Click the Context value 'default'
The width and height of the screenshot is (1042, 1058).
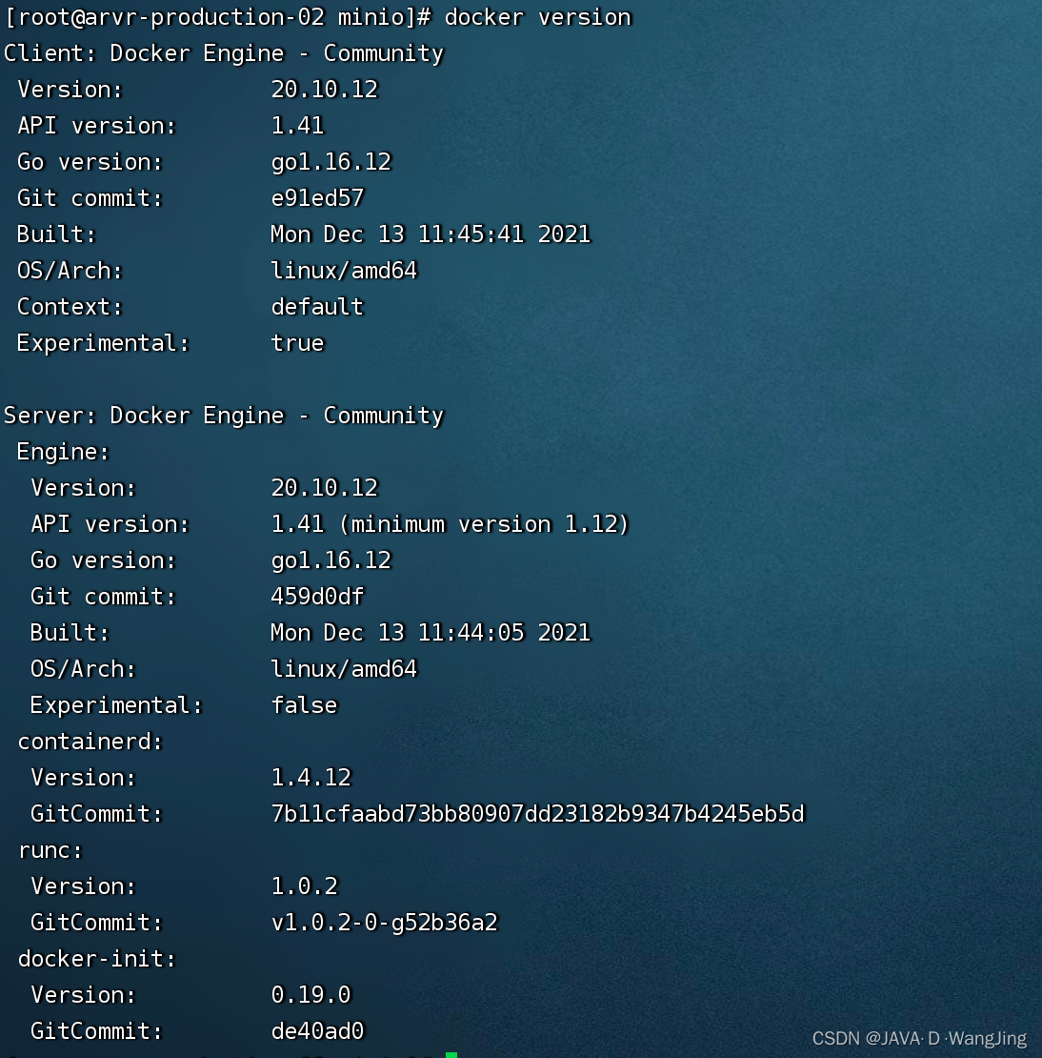click(317, 306)
